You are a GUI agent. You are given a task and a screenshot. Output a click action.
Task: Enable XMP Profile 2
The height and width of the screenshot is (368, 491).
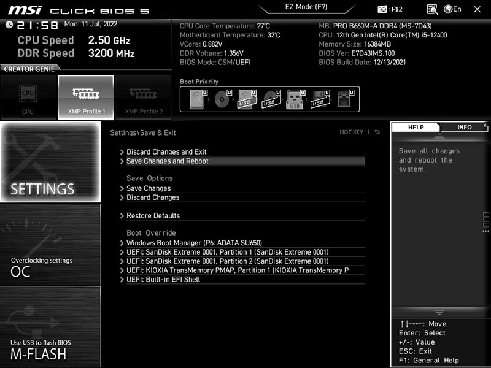pos(144,98)
